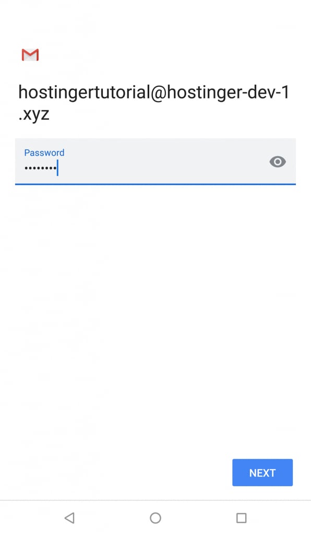The height and width of the screenshot is (536, 311).
Task: Return to the previous screen via back arrow
Action: [69, 518]
